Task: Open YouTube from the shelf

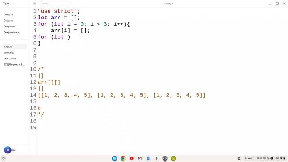Action: point(131,158)
